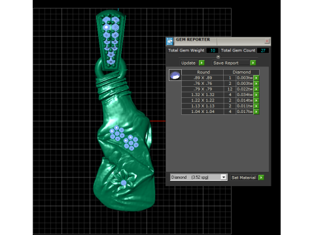The width and height of the screenshot is (314, 235).
Task: Click the flower center gem on pendant
Action: pyautogui.click(x=124, y=183)
